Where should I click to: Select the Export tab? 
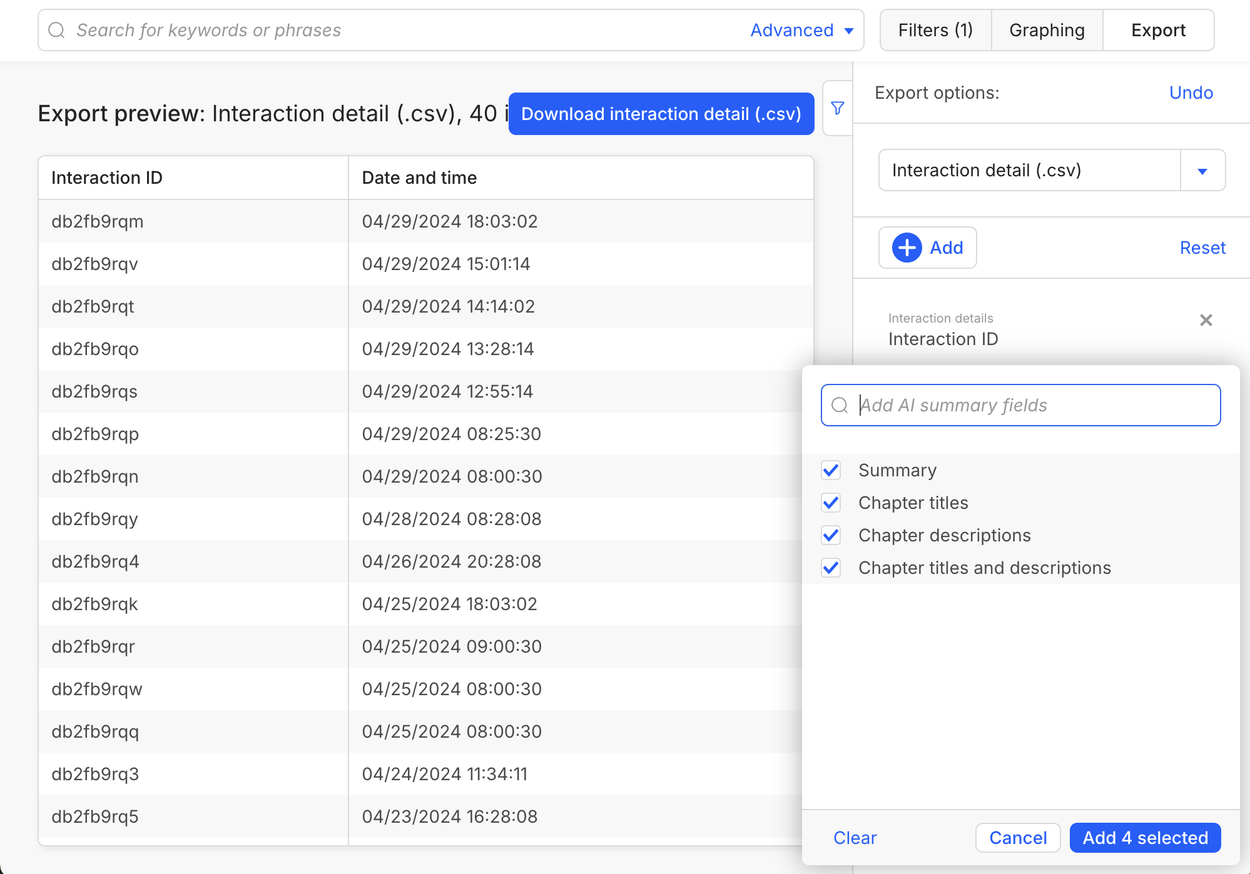[x=1158, y=30]
